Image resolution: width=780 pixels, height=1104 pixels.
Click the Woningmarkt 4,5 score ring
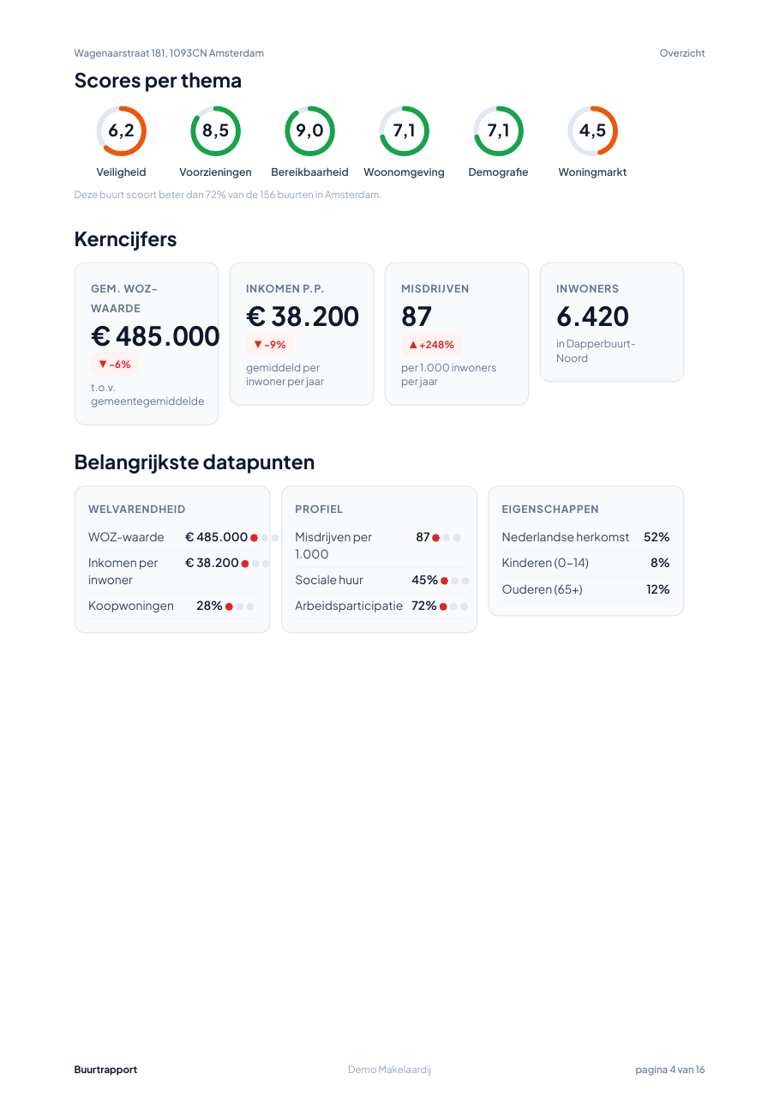(592, 131)
